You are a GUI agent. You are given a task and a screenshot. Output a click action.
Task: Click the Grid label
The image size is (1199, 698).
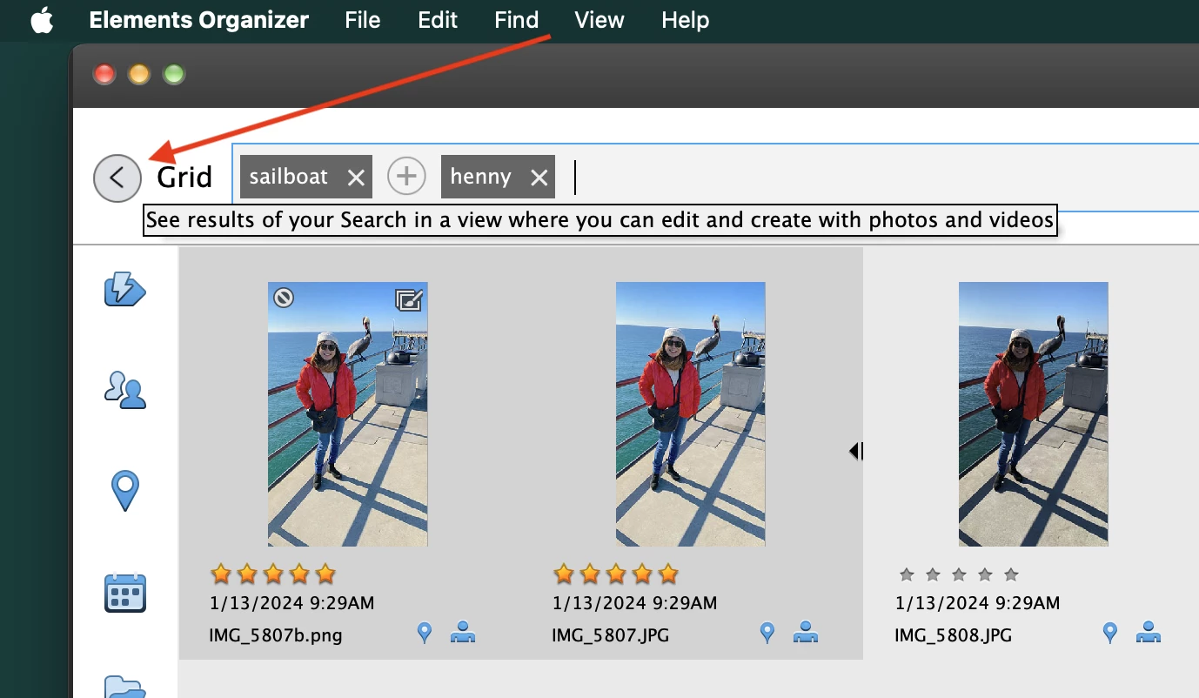[x=184, y=178]
